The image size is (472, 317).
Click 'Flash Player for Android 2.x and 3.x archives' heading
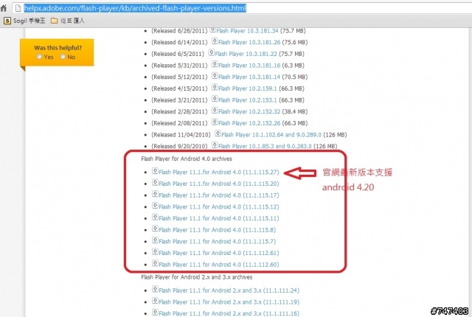pyautogui.click(x=197, y=277)
